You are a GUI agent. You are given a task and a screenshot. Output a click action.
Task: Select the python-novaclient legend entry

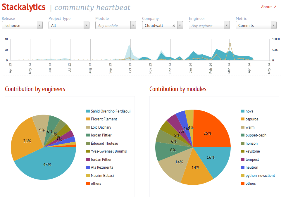tap(260, 176)
